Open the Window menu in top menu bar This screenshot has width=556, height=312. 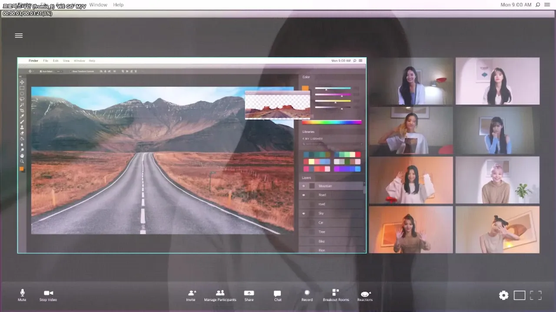[x=98, y=5]
